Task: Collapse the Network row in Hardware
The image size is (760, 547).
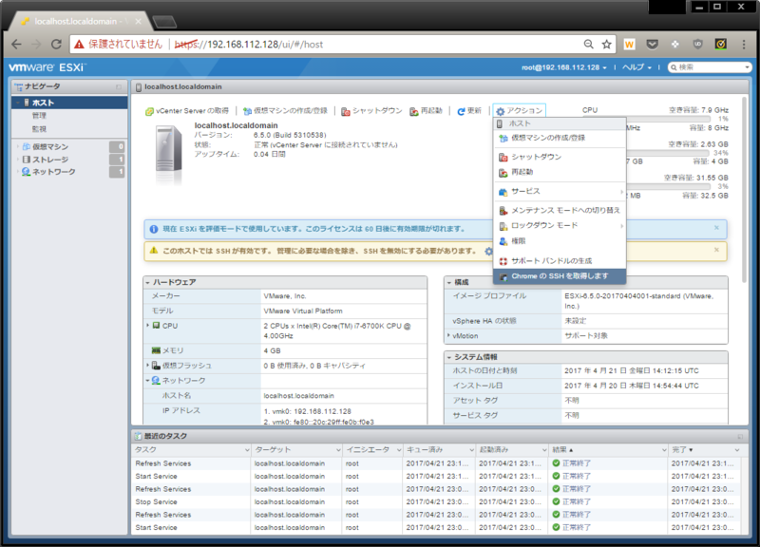Action: (x=148, y=380)
